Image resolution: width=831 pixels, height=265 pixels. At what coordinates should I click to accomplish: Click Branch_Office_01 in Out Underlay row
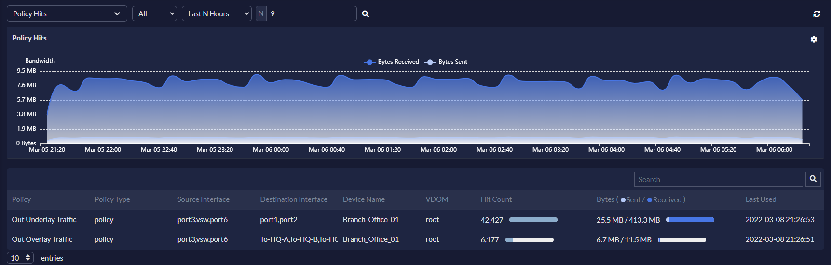coord(371,219)
